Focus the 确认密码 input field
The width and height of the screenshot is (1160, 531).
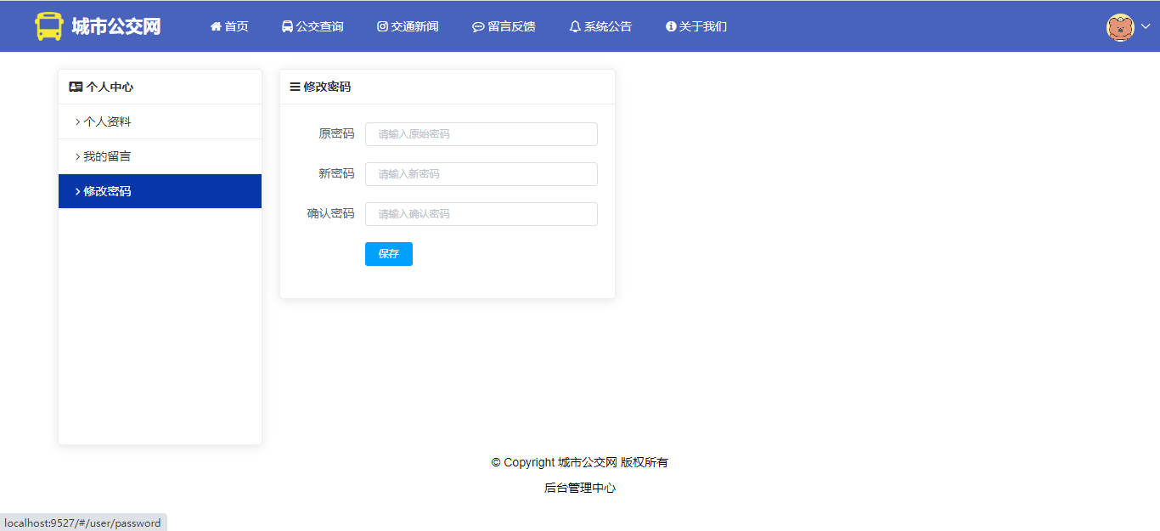click(481, 214)
